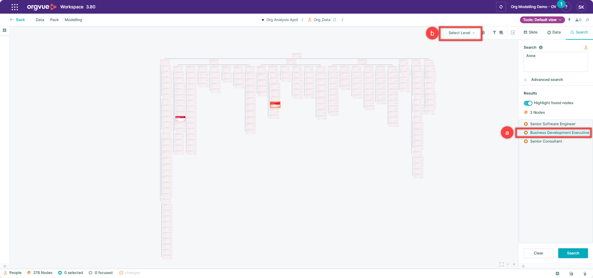Open the Select Level dropdown

[461, 33]
